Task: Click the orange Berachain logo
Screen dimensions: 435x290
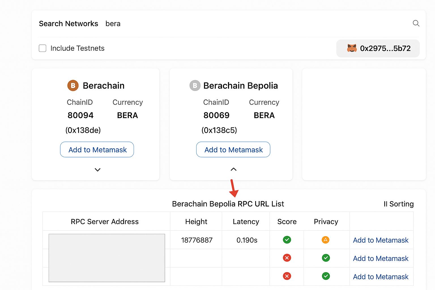Action: [73, 85]
